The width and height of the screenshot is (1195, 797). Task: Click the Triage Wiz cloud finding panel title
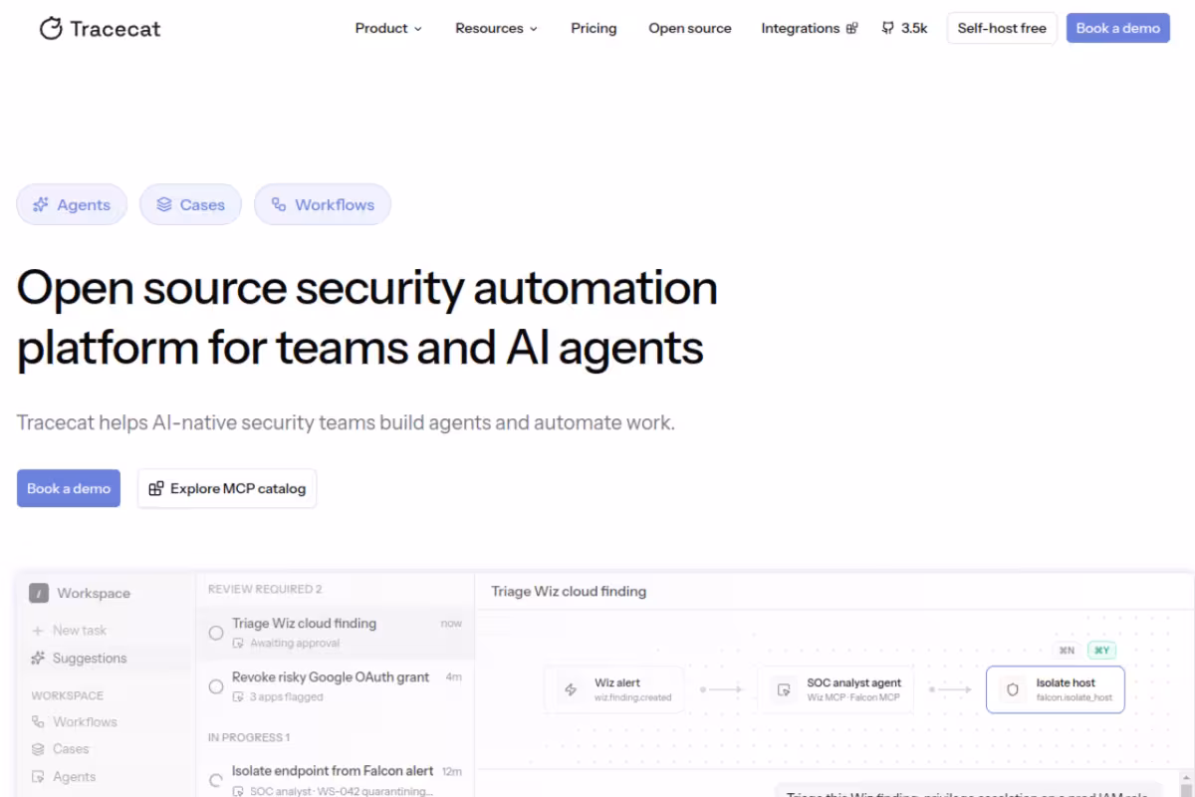tap(569, 591)
